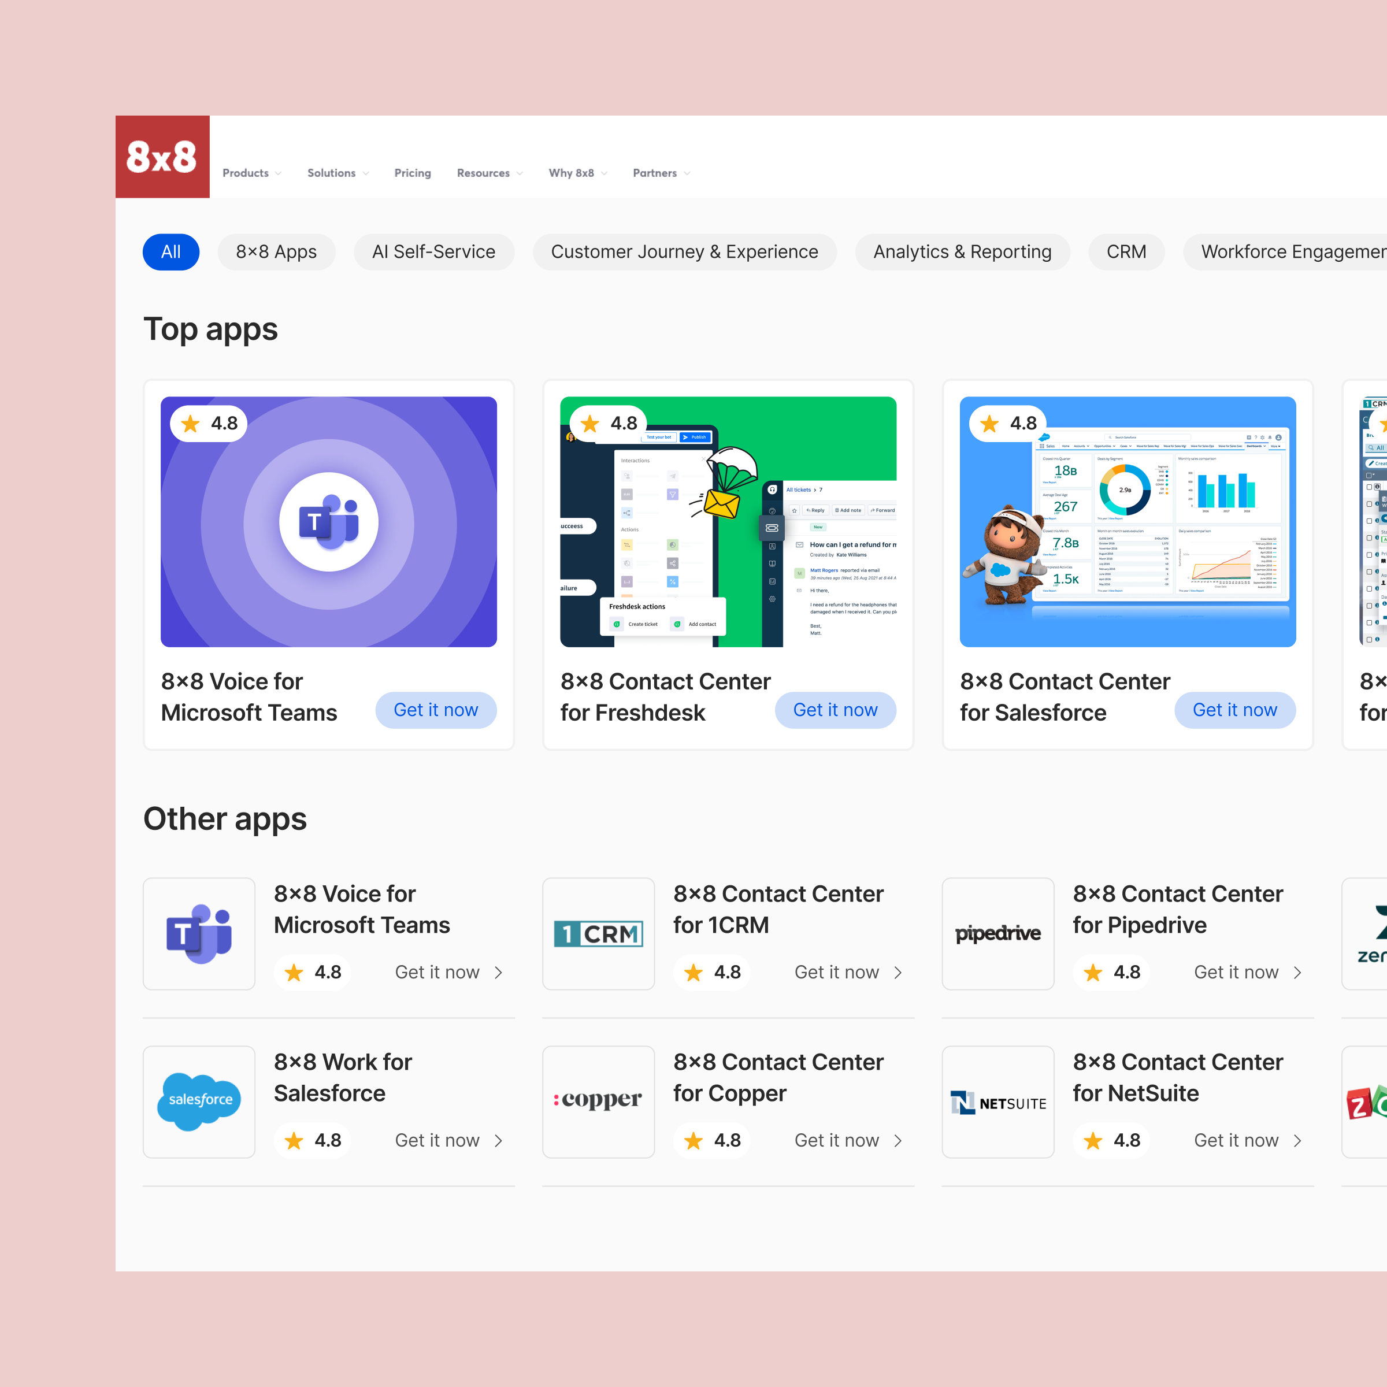The image size is (1387, 1387).
Task: Click 8x8 Contact Center for Salesforce card title
Action: [x=1065, y=697]
